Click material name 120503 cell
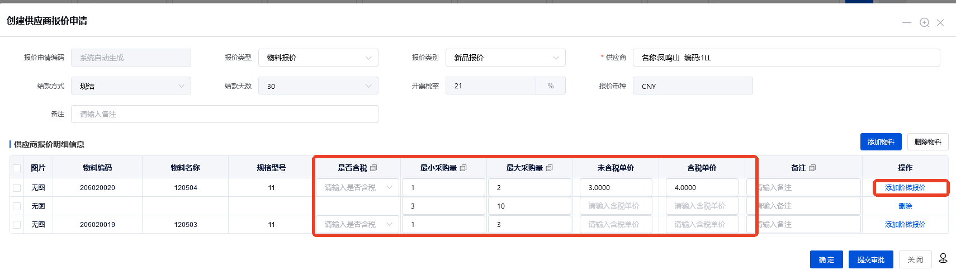 [x=186, y=225]
